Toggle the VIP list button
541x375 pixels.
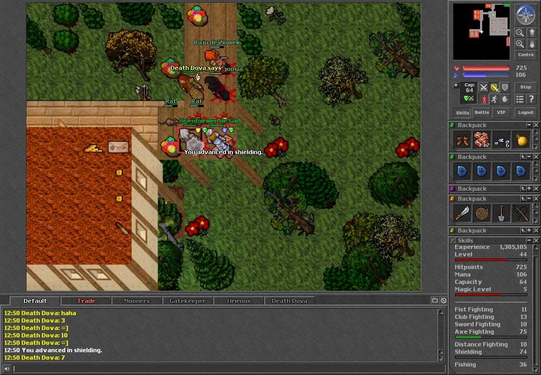(501, 112)
